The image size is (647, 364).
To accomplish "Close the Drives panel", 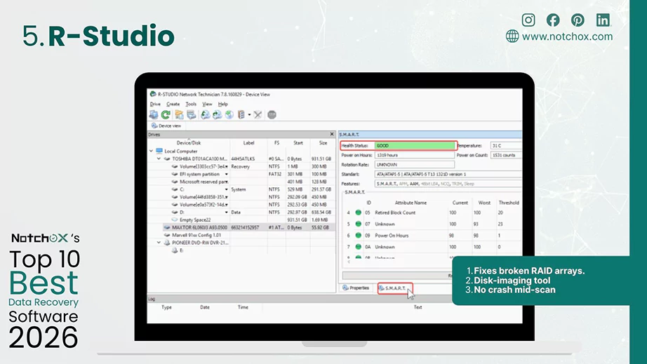I will coord(332,134).
